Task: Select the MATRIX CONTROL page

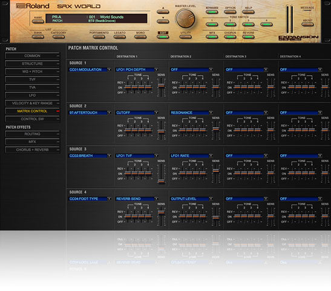Action: pos(33,111)
